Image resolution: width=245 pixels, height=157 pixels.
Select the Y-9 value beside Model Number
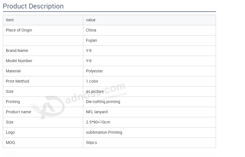(x=89, y=61)
